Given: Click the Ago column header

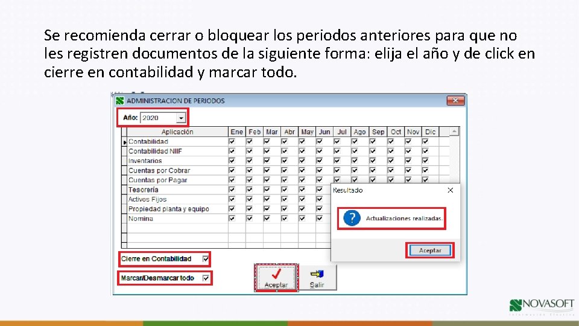Looking at the screenshot, I should (359, 132).
